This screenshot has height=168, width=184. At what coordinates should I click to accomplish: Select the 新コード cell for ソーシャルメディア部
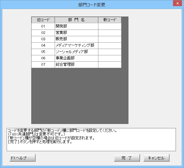point(110,52)
